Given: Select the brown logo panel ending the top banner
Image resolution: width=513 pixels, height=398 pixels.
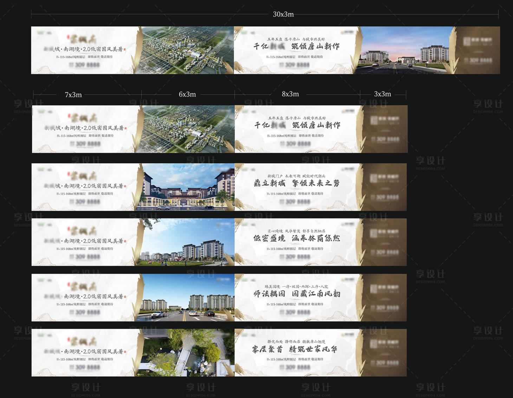Looking at the screenshot, I should [478, 50].
